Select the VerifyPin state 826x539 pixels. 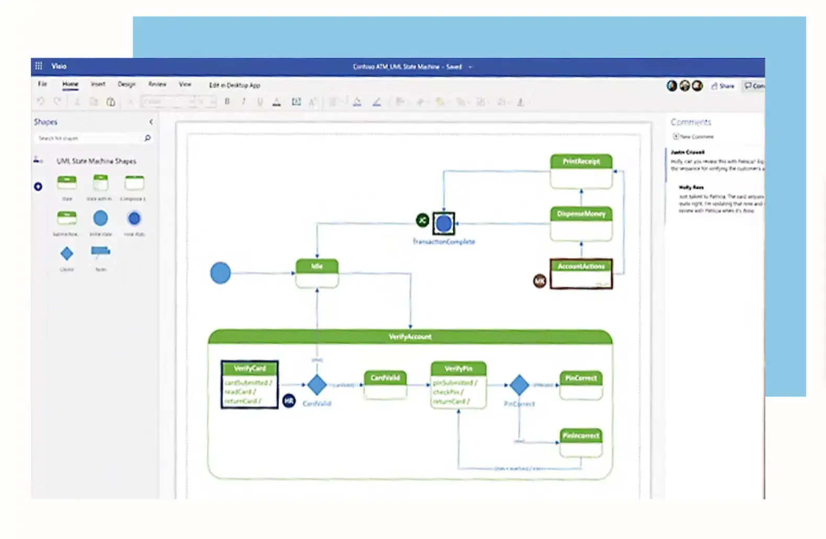pyautogui.click(x=459, y=385)
